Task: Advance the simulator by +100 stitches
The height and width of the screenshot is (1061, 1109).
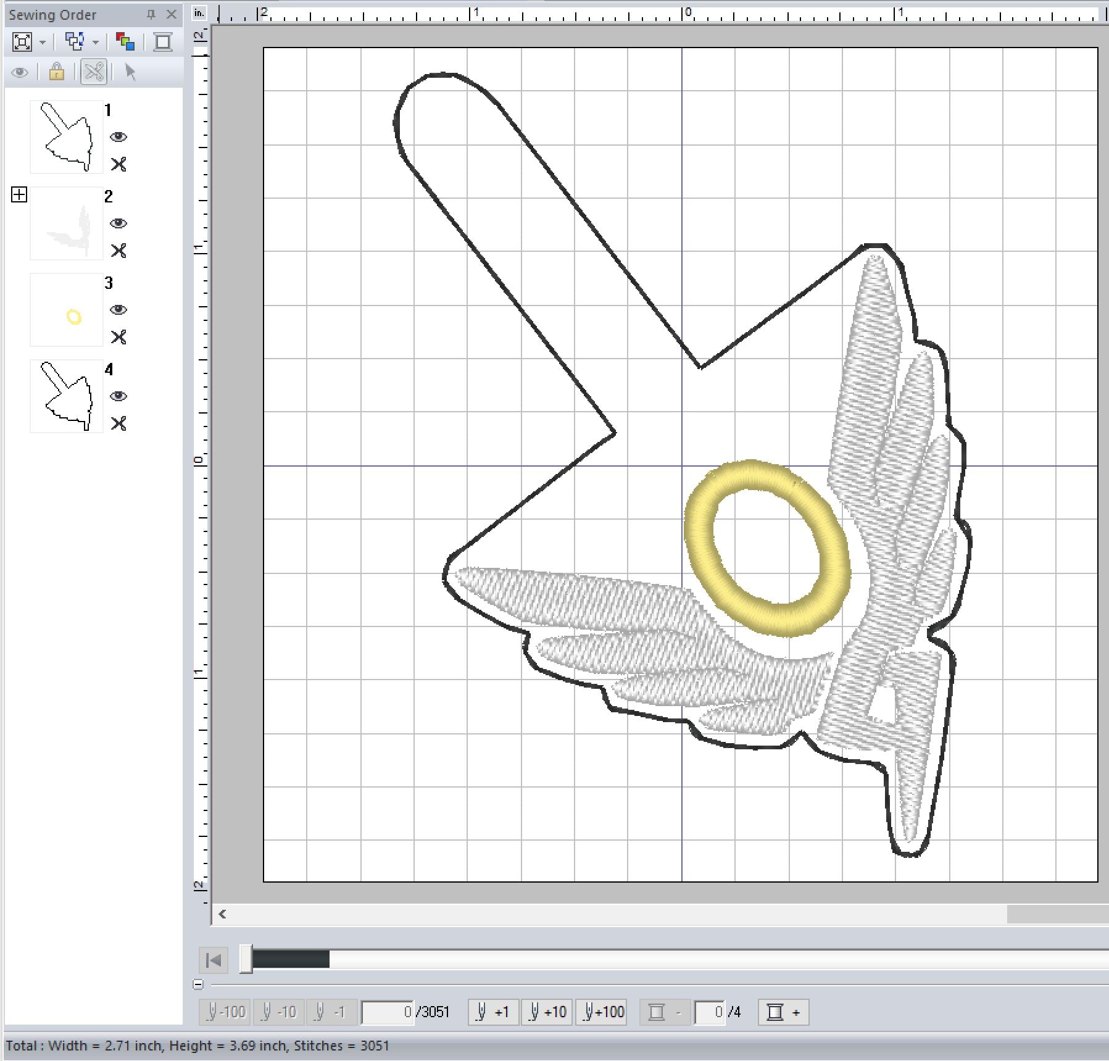Action: pyautogui.click(x=604, y=1012)
